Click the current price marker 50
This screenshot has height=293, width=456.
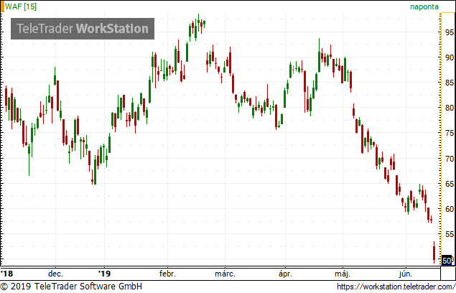coord(447,260)
